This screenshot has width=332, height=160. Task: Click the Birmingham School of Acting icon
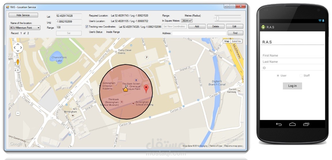[x=133, y=103]
